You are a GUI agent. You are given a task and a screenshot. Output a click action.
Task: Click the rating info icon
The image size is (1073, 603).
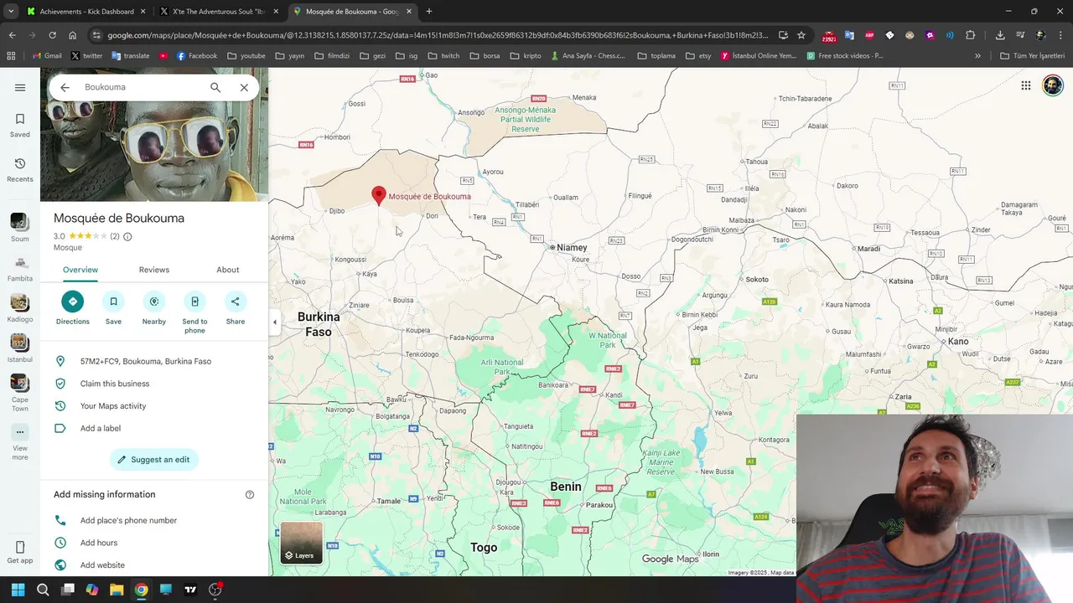(x=127, y=236)
